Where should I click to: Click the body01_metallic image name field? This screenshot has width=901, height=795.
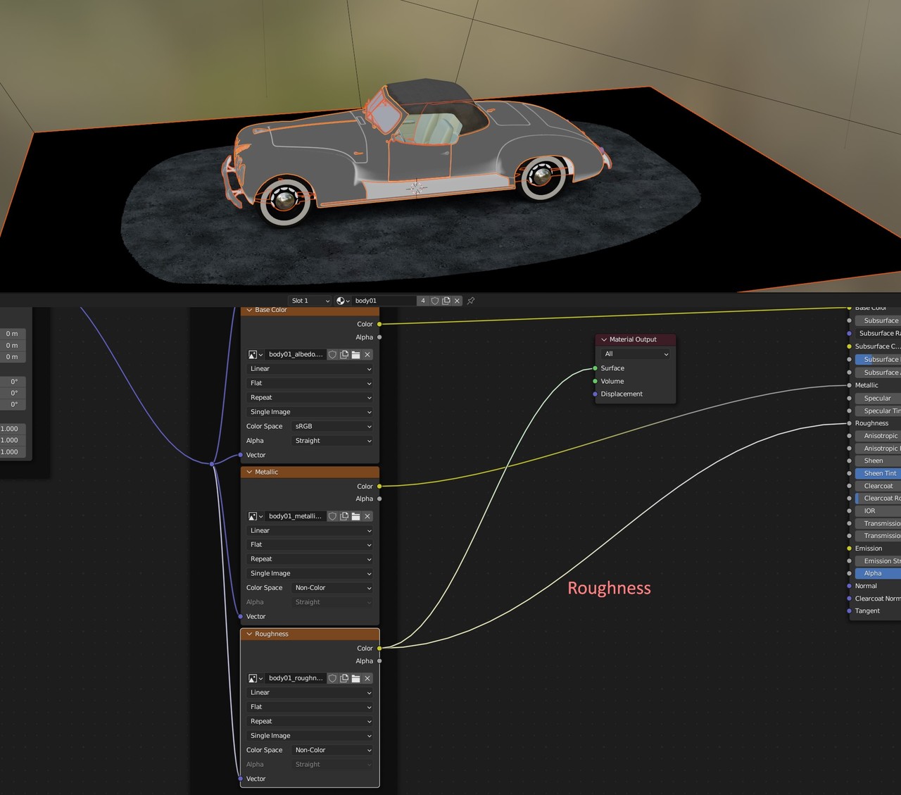(296, 516)
